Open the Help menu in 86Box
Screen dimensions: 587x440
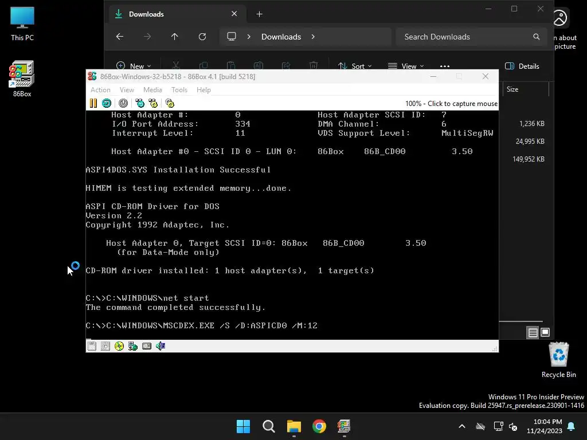[204, 90]
